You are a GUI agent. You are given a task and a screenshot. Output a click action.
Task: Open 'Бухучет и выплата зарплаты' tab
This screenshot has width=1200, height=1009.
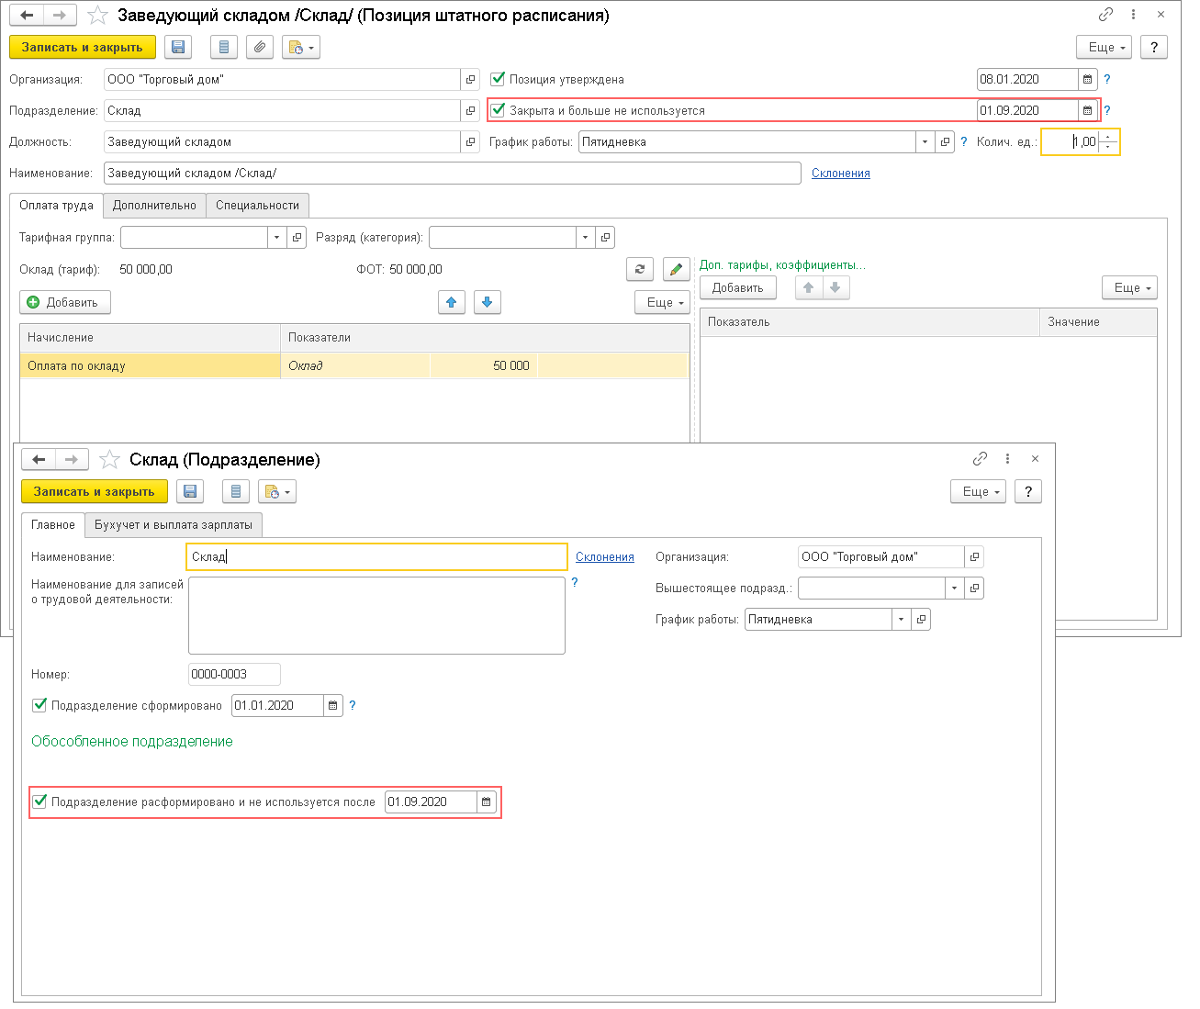pyautogui.click(x=174, y=525)
